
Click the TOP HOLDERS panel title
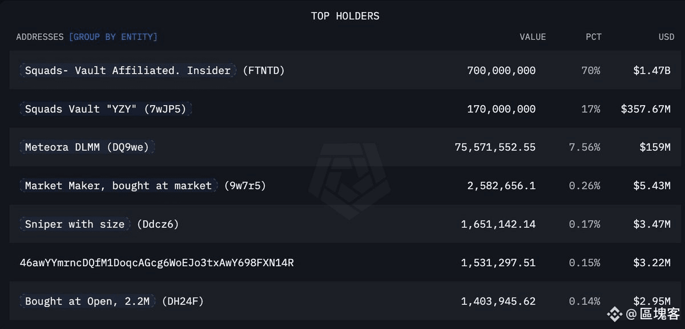(345, 16)
